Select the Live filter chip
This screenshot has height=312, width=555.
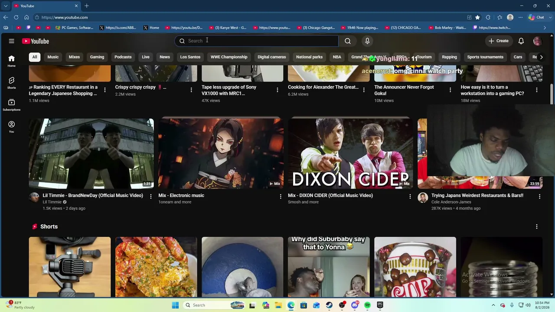tap(146, 57)
